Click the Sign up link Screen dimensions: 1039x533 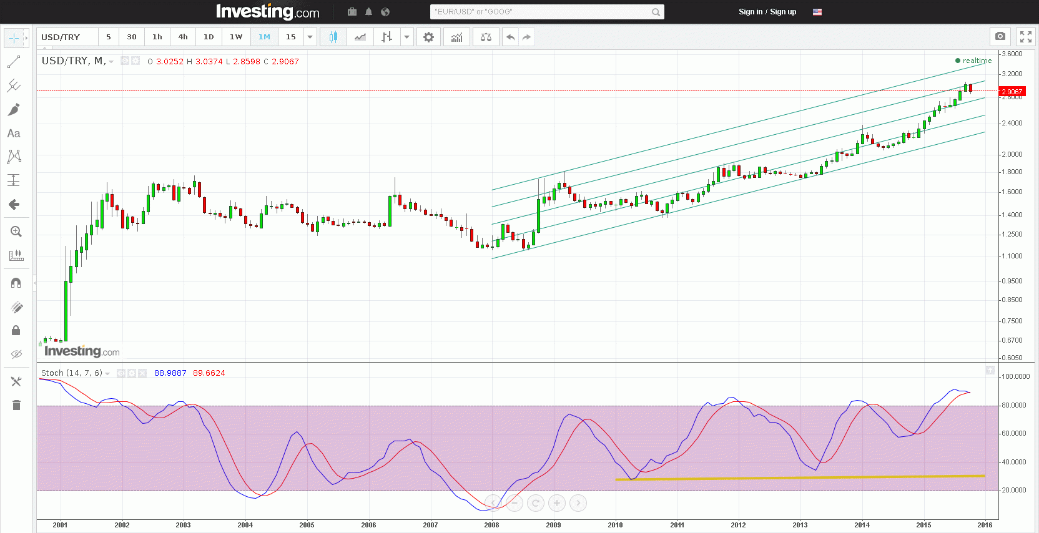(x=783, y=12)
